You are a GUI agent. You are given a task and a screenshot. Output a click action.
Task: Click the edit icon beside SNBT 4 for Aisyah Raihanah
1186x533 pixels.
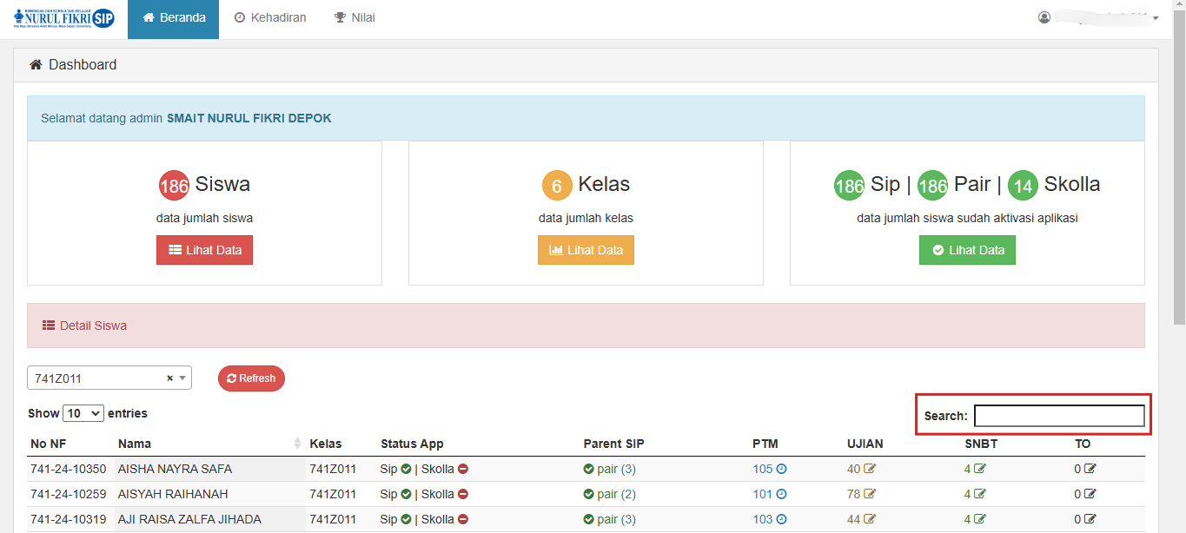click(980, 495)
